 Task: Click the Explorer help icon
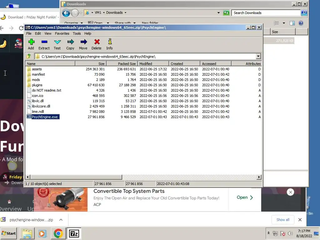click(301, 23)
